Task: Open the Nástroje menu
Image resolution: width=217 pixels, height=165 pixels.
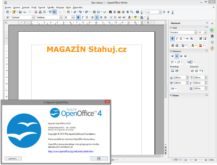Action: [x=60, y=7]
